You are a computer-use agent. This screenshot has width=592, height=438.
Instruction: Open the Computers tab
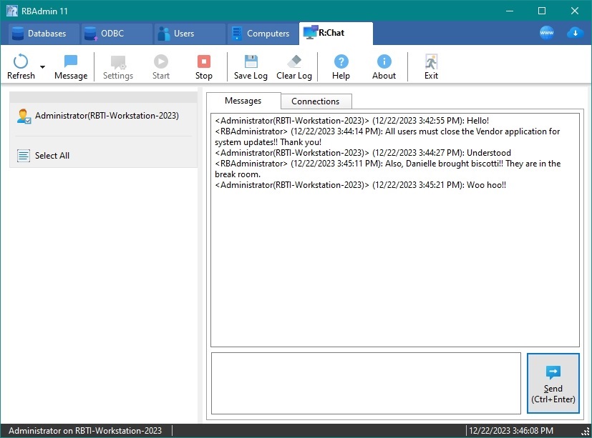click(263, 34)
